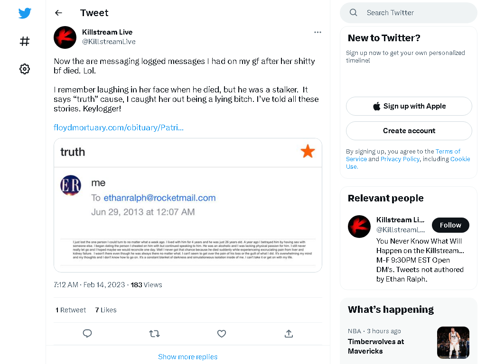Expand Show more replies
The image size is (486, 364).
tap(188, 356)
